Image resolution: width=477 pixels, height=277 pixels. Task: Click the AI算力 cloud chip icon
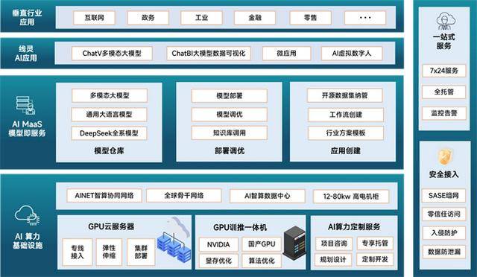pyautogui.click(x=27, y=214)
